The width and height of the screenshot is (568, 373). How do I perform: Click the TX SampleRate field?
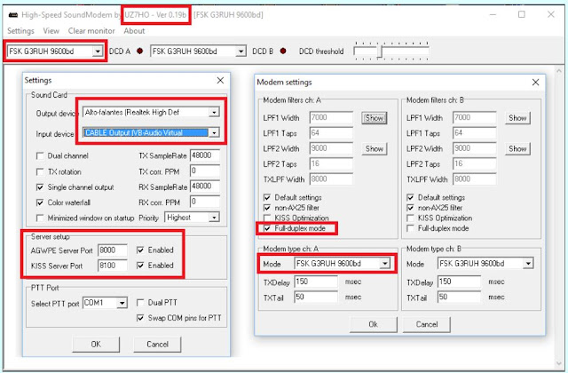[x=205, y=155]
